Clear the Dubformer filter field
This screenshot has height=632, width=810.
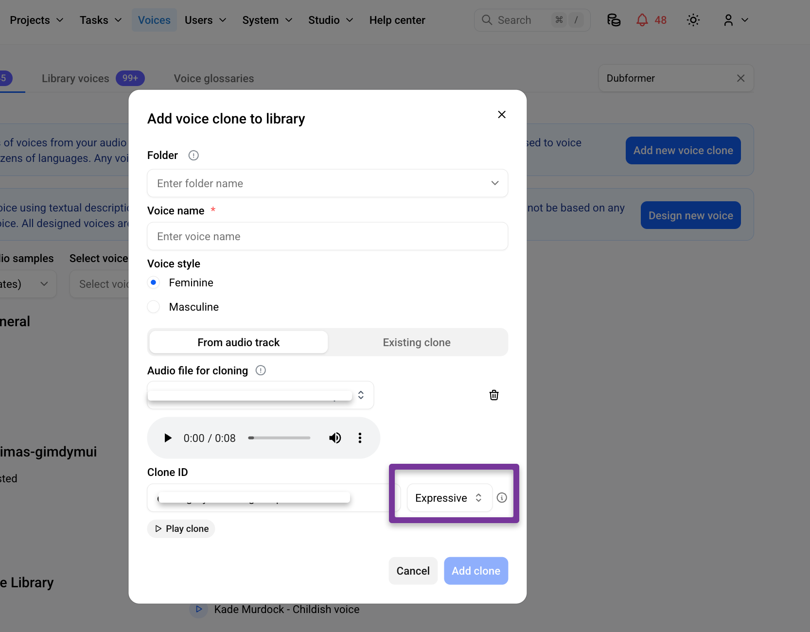point(740,78)
